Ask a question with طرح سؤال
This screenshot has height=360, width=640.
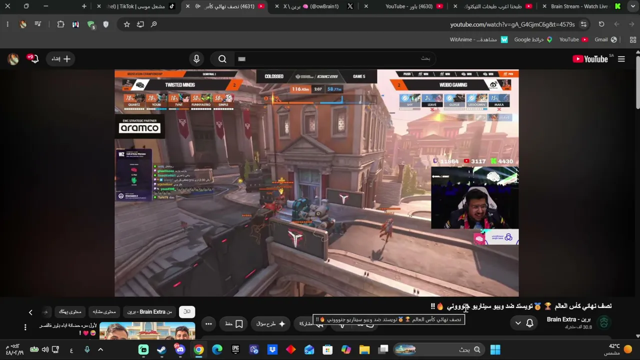(x=270, y=324)
